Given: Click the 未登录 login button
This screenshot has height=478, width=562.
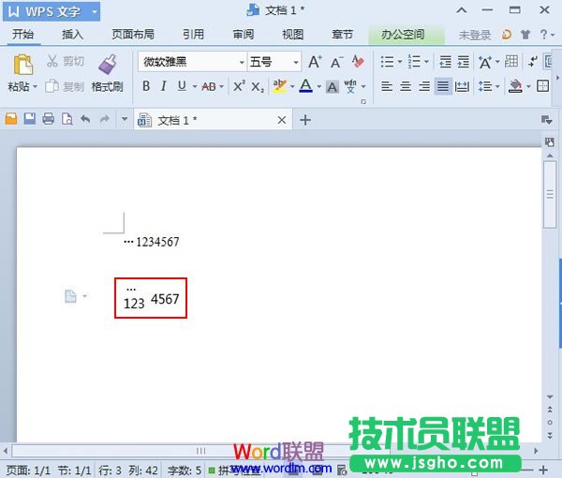Looking at the screenshot, I should tap(475, 35).
